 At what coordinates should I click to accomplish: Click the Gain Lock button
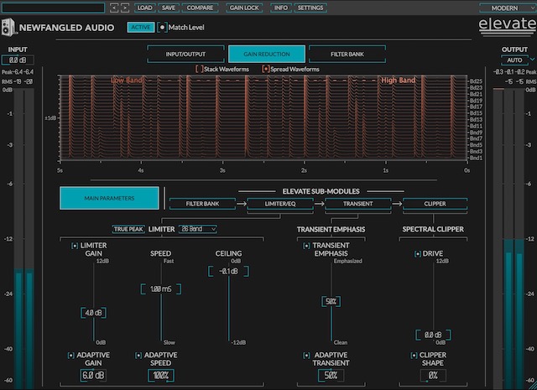pyautogui.click(x=246, y=8)
